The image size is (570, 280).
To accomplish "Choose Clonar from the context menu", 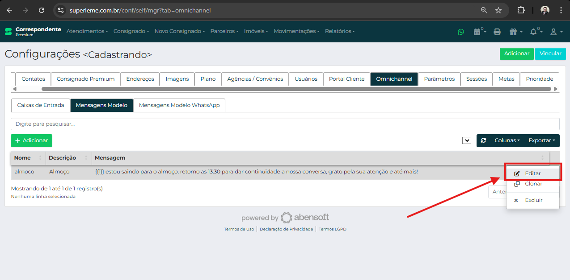I will 533,184.
